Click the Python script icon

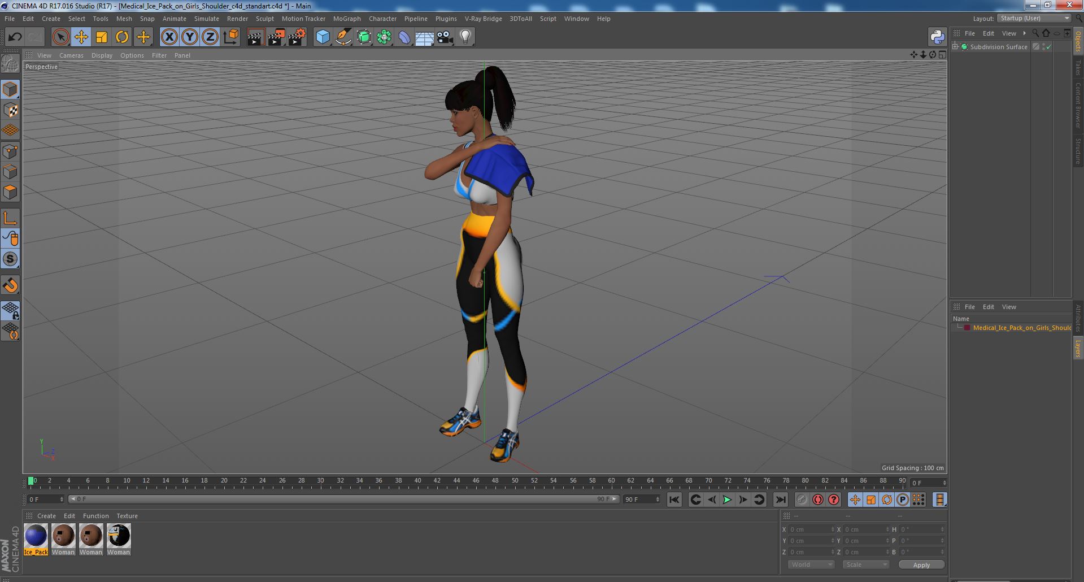click(x=937, y=37)
